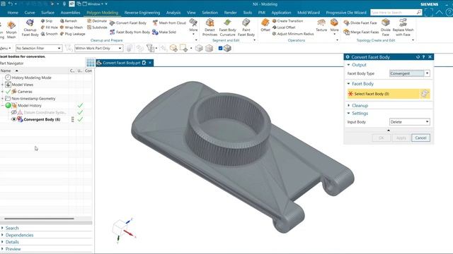This screenshot has height=254, width=453.
Task: Switch to the Surface tab
Action: coord(47,13)
